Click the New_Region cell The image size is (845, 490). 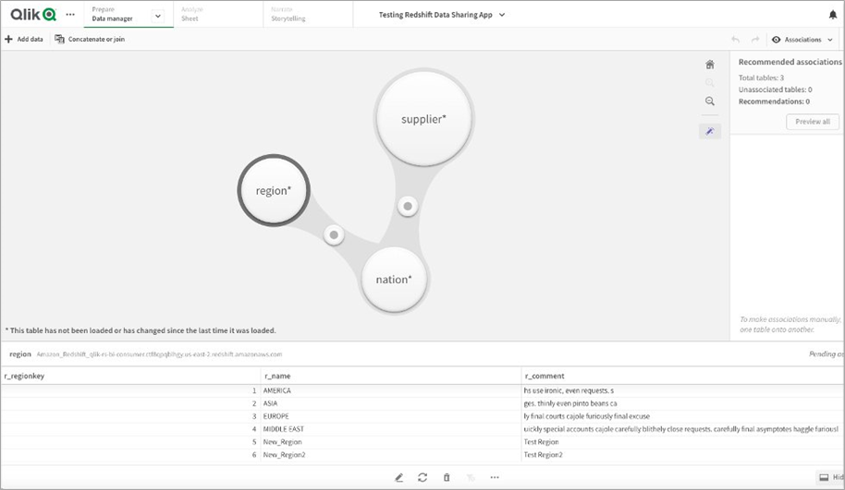click(x=391, y=442)
